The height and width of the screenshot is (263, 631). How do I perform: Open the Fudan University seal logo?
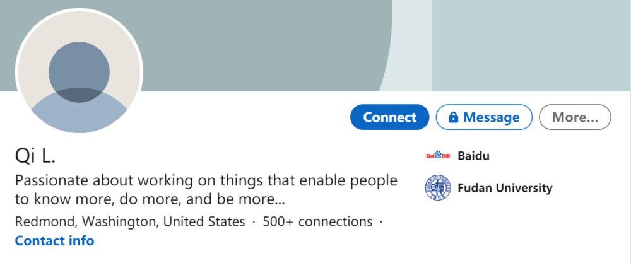[438, 188]
